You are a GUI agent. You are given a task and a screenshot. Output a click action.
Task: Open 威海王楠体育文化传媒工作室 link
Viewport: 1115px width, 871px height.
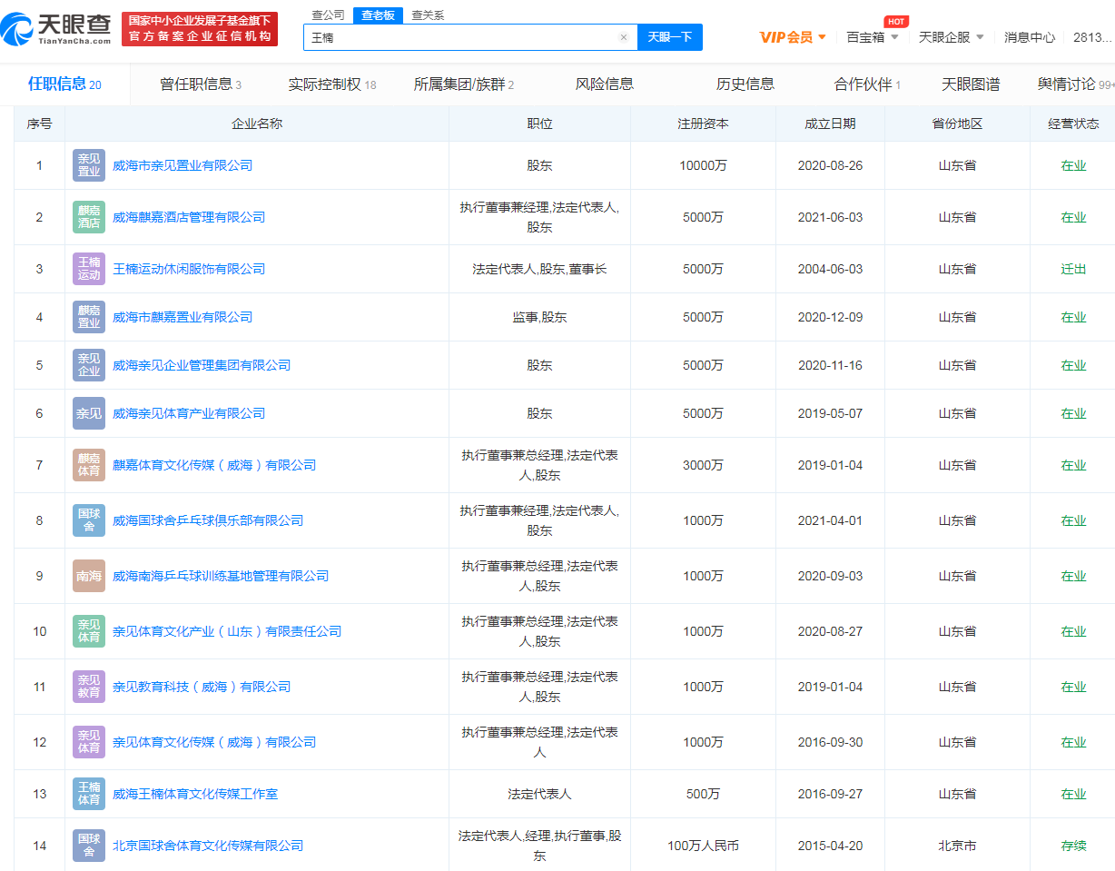(x=195, y=794)
